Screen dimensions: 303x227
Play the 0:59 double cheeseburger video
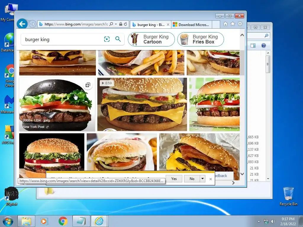[x=142, y=104]
